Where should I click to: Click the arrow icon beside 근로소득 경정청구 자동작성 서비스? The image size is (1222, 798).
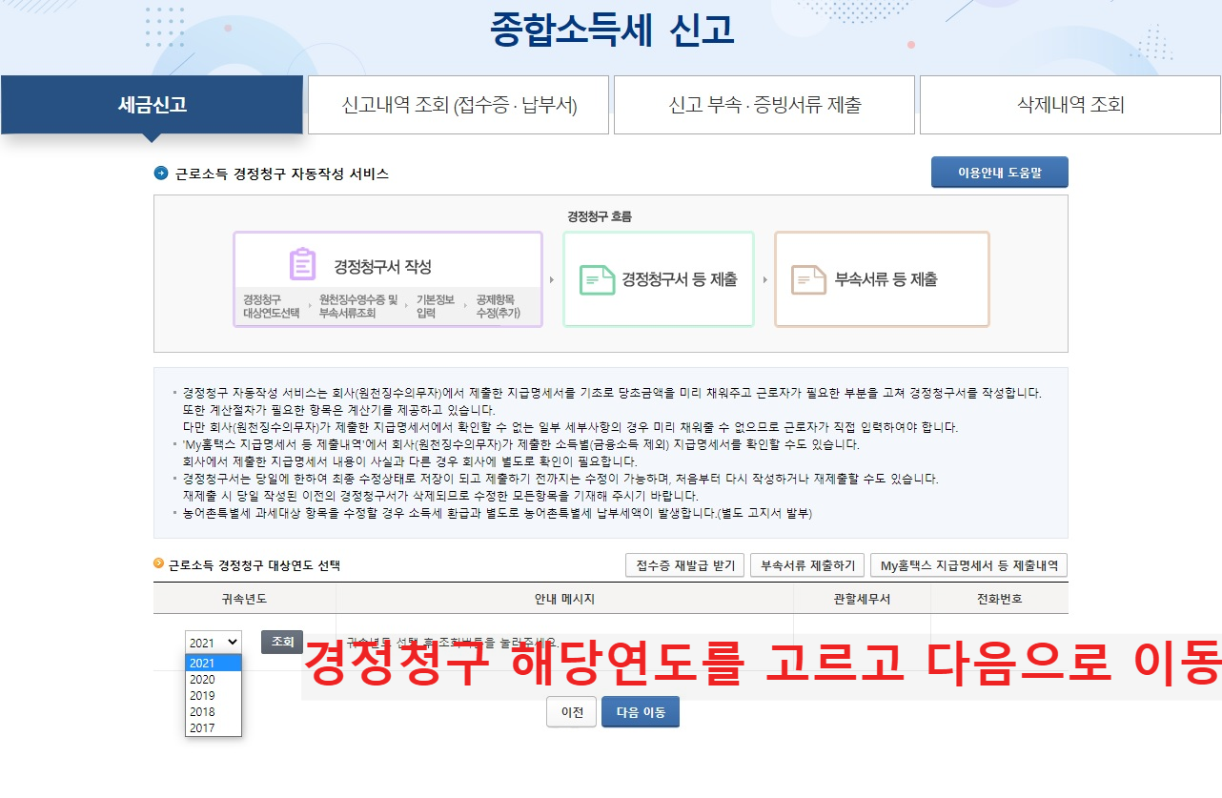(161, 174)
